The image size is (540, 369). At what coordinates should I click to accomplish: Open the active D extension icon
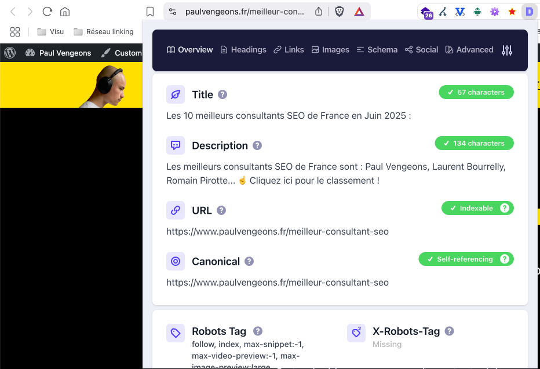coord(529,12)
